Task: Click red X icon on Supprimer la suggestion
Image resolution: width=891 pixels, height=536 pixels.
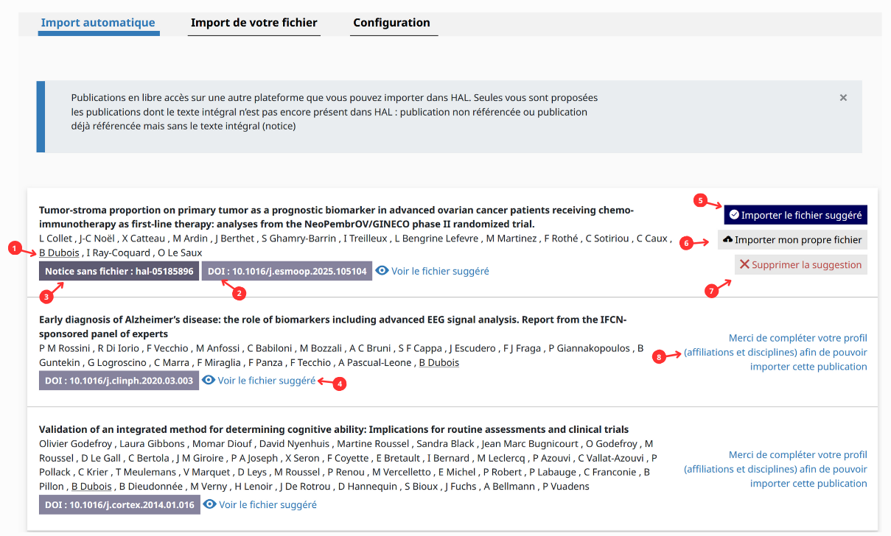Action: [744, 264]
